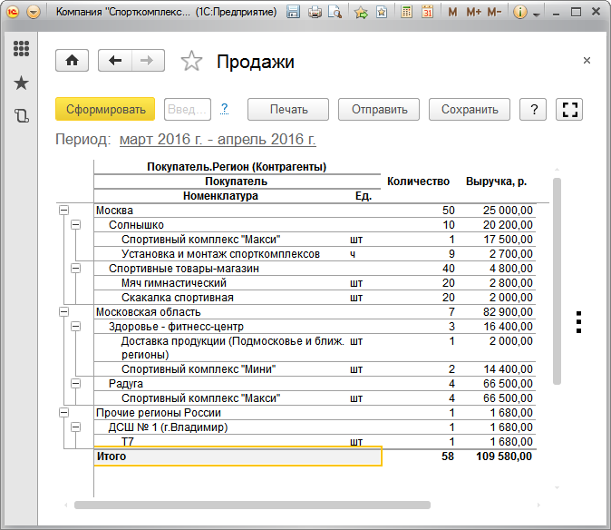This screenshot has height=530, width=611.
Task: Add to favorites star with green arrow
Action: 361,13
